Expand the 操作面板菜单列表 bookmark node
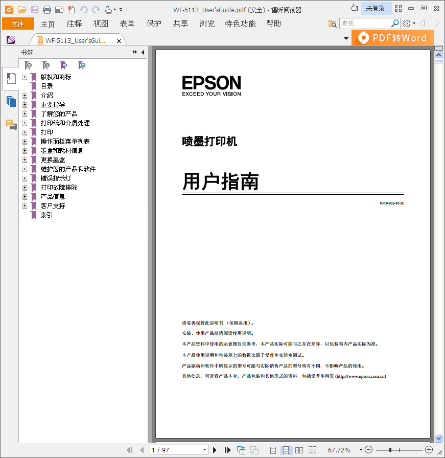The width and height of the screenshot is (445, 458). (25, 142)
